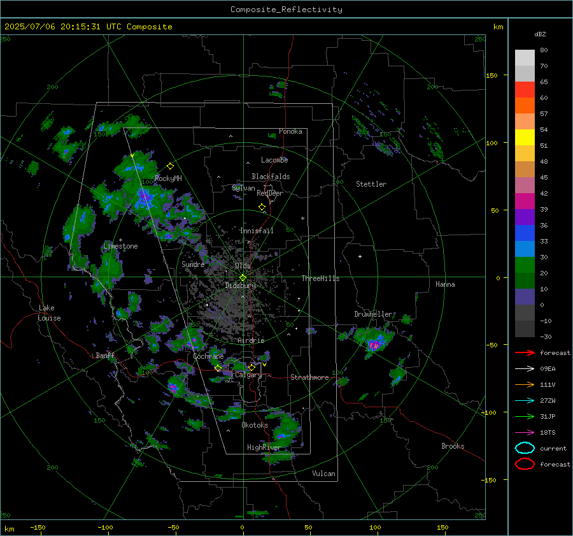Click the Hanna city label
The width and height of the screenshot is (573, 536).
pyautogui.click(x=445, y=284)
